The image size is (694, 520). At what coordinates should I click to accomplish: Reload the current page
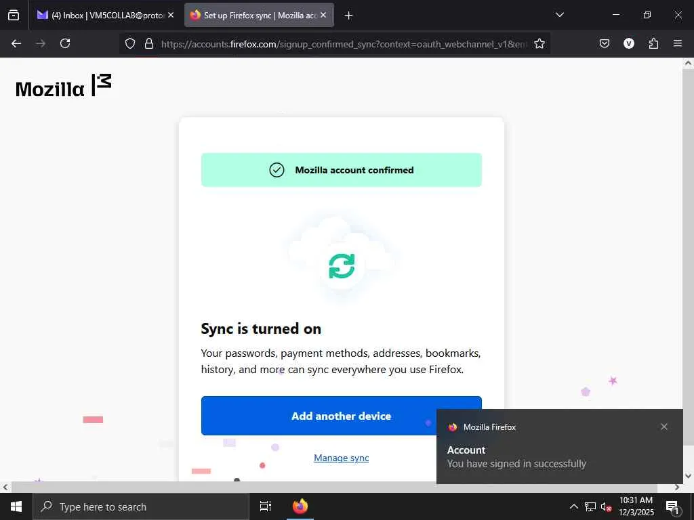65,43
